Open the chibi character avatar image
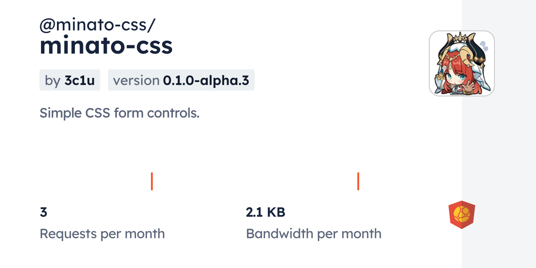The width and height of the screenshot is (536, 268). 461,63
